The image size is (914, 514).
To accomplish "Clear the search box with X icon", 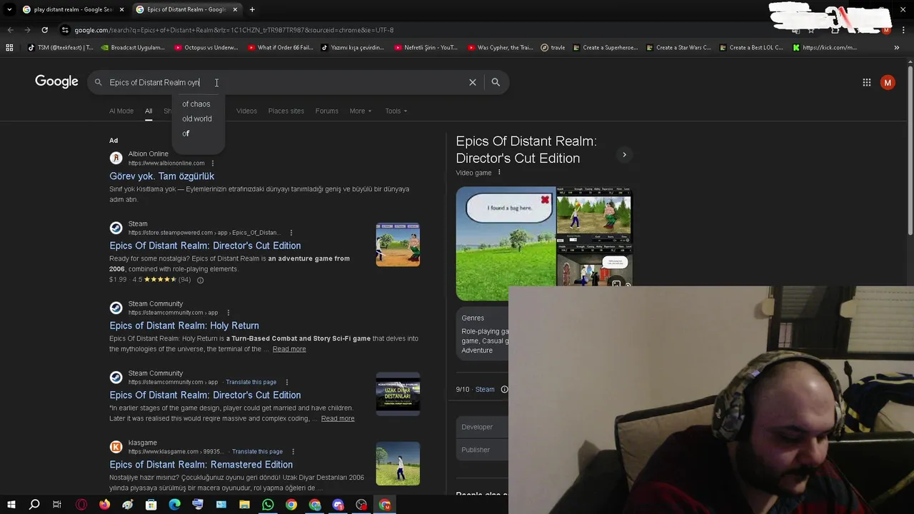I will point(473,82).
